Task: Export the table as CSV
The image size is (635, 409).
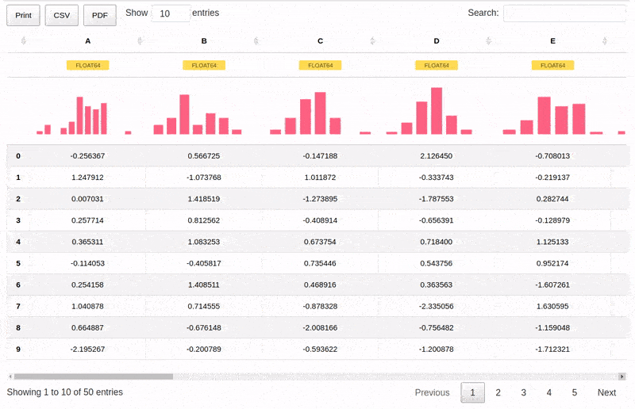Action: point(62,15)
